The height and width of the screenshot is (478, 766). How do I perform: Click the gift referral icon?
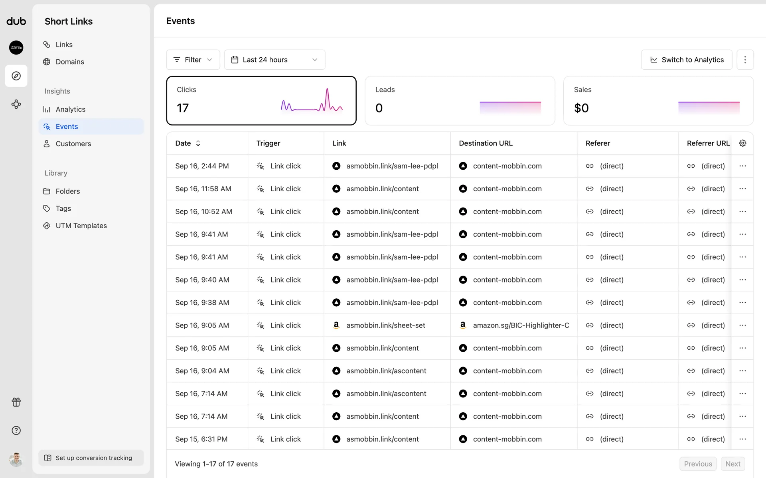coord(16,402)
